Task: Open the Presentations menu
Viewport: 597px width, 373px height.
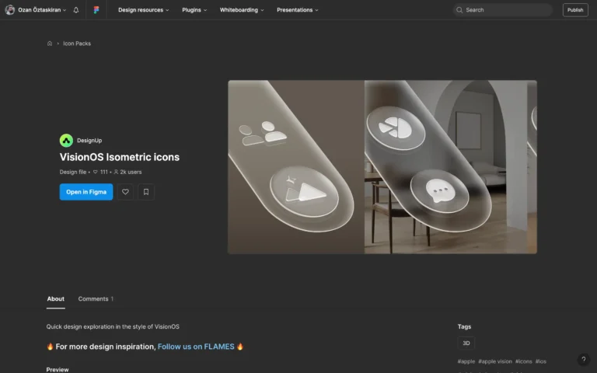Action: [297, 10]
